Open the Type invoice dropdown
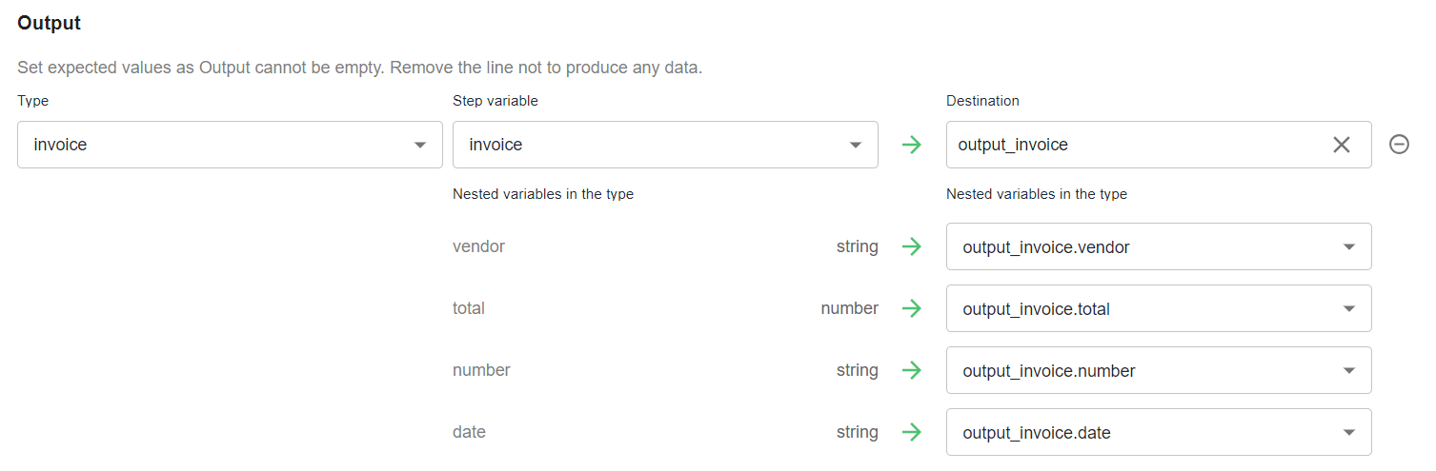Screen dimensions: 1436x471 230,145
